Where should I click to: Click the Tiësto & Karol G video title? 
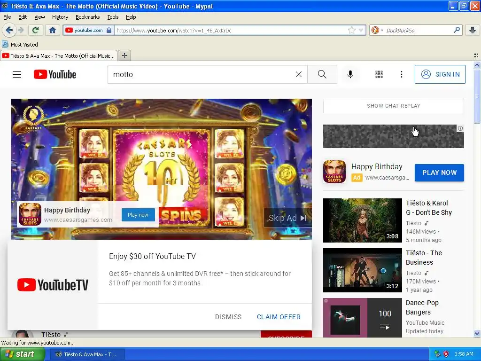(x=428, y=208)
